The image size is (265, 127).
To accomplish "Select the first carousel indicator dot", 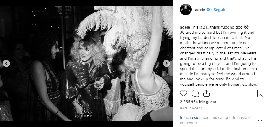I will (82, 116).
